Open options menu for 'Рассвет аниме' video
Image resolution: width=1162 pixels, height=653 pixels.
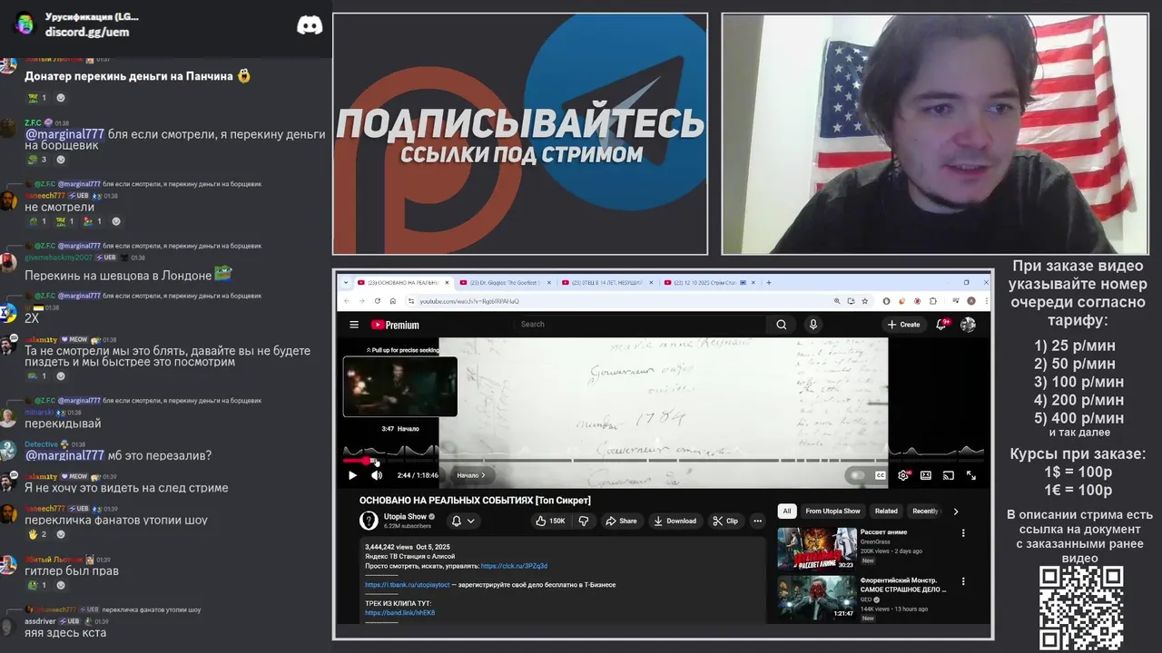point(963,533)
